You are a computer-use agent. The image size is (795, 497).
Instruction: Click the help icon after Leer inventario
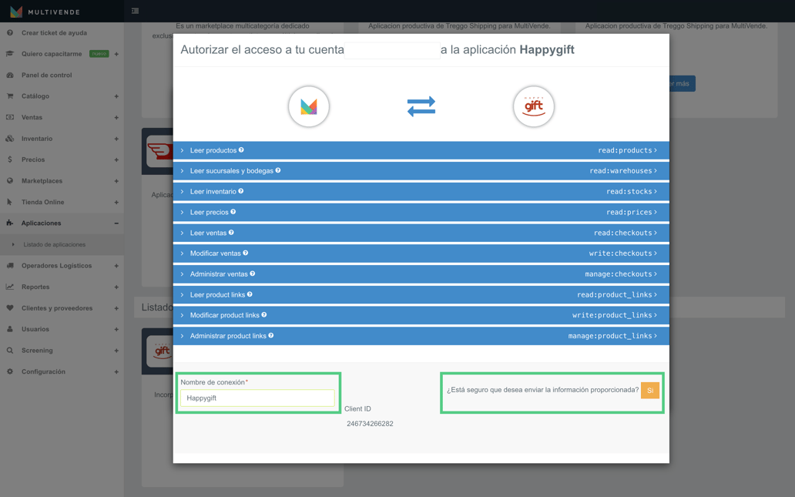(241, 191)
